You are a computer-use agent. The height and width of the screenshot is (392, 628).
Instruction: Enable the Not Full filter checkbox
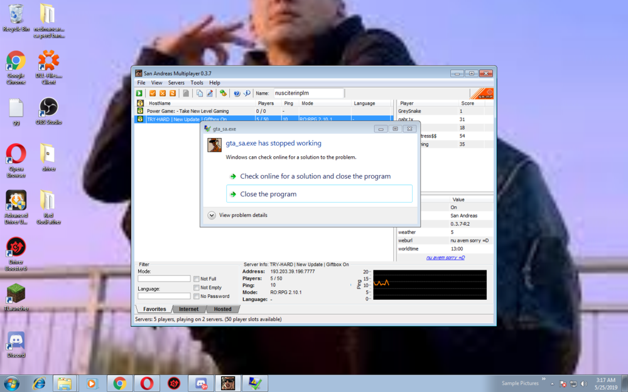196,279
